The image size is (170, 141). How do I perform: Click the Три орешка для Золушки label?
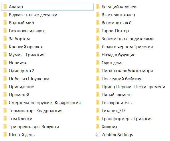tap(34, 127)
